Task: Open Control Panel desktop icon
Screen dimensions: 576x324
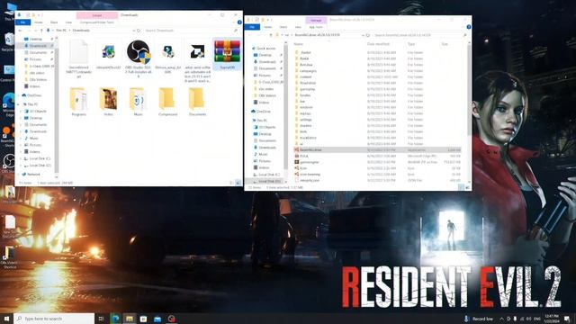Action: [x=8, y=73]
